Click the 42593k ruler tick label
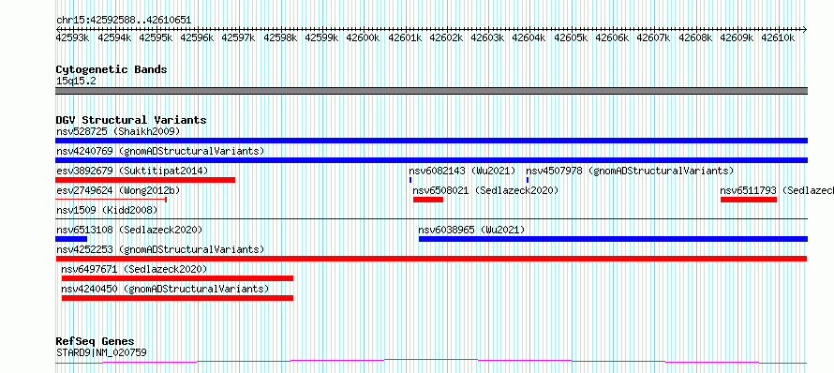Viewport: 834px width, 373px height. pyautogui.click(x=73, y=37)
